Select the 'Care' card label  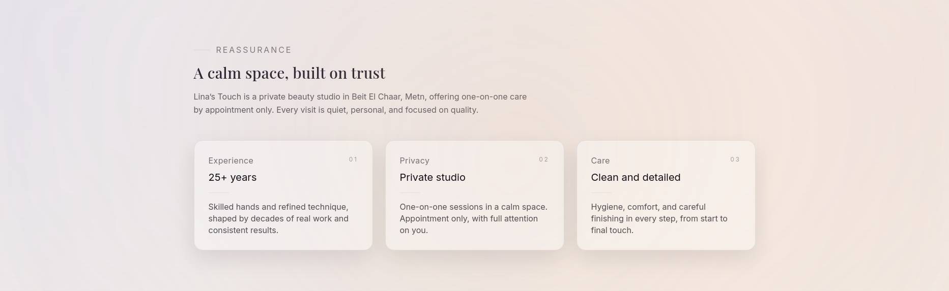click(x=600, y=160)
